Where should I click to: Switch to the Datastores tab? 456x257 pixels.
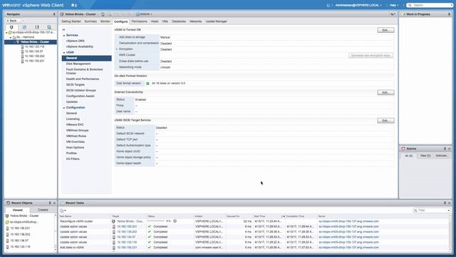pos(179,21)
